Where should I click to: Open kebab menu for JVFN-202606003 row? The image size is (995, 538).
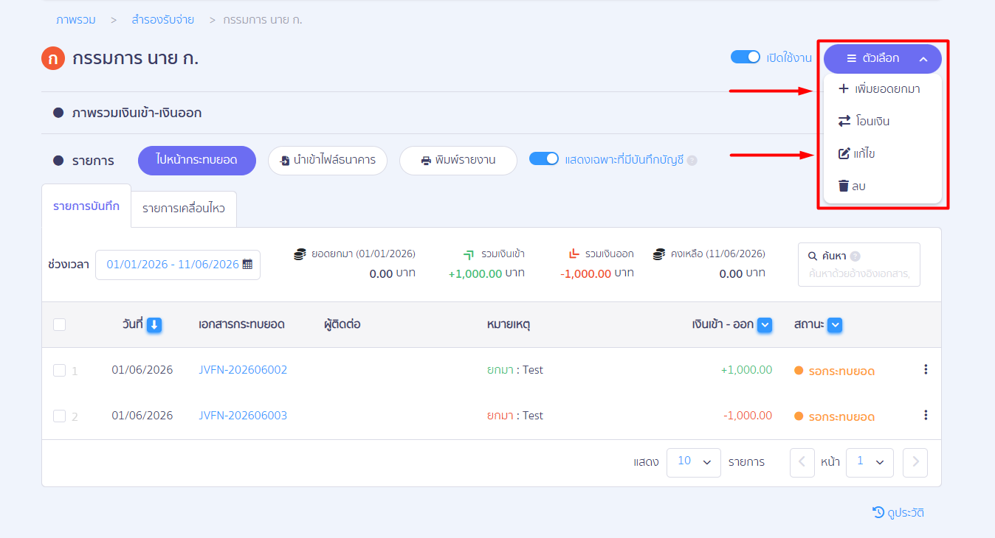926,416
